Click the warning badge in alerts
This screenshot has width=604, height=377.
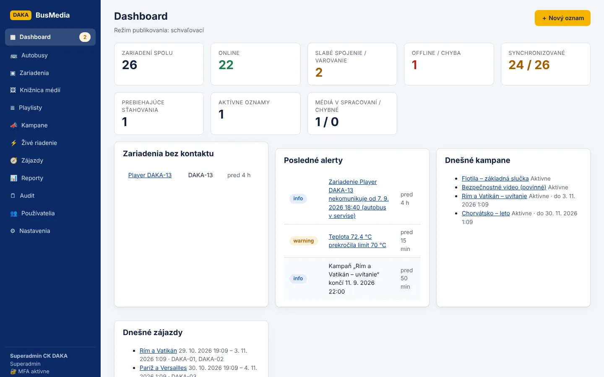tap(304, 241)
